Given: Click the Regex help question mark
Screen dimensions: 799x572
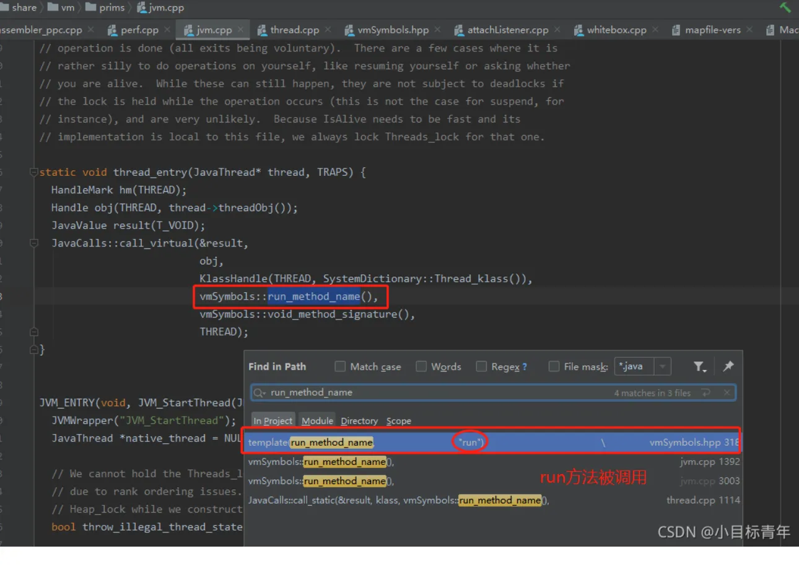Looking at the screenshot, I should 525,366.
